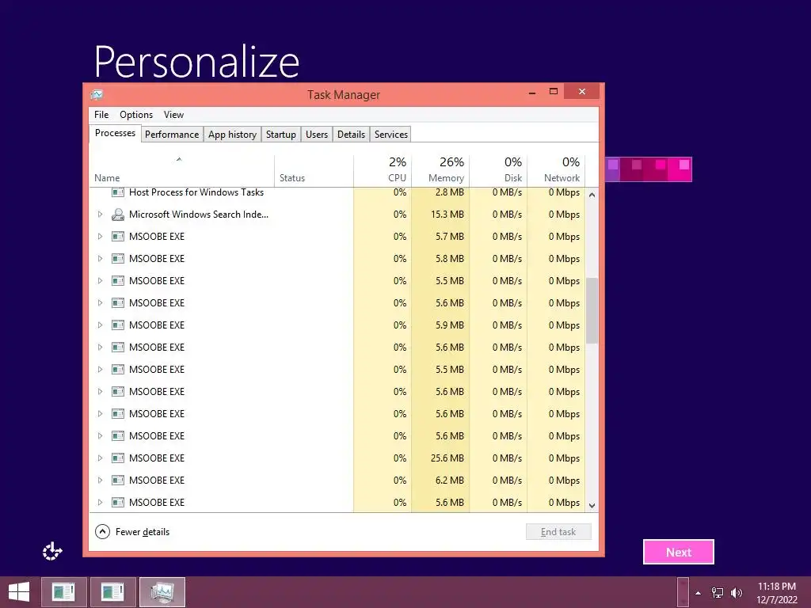The width and height of the screenshot is (811, 608).
Task: Switch to the Details tab
Action: (x=351, y=135)
